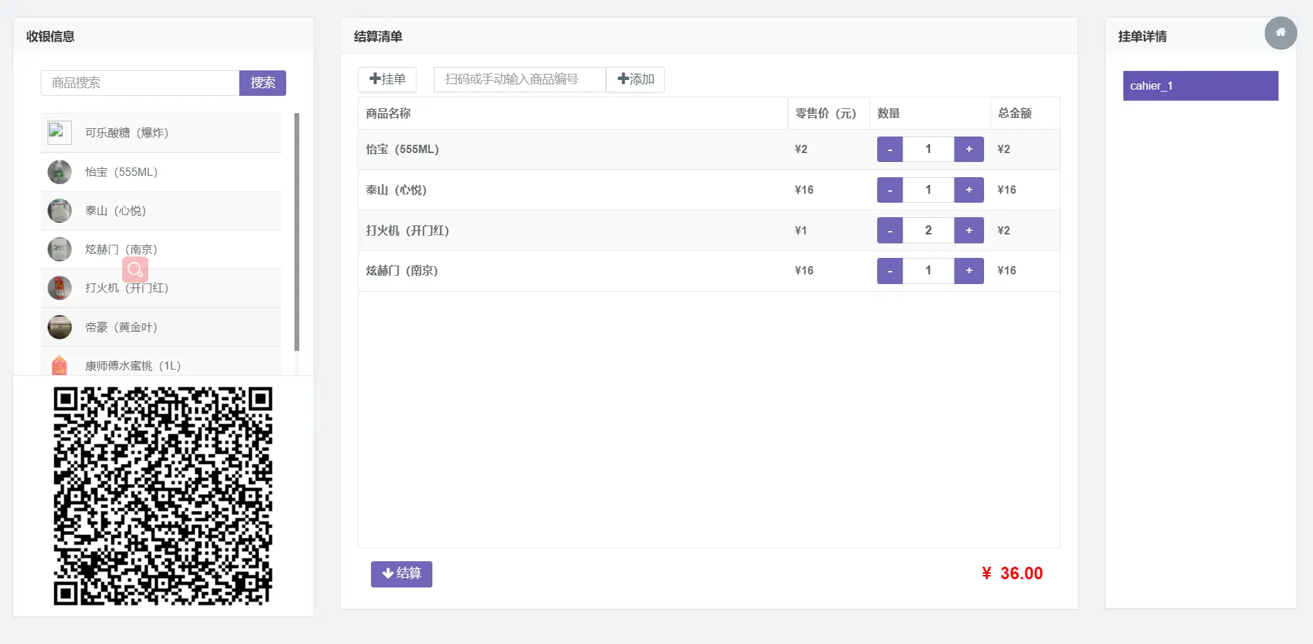The width and height of the screenshot is (1313, 644).
Task: Click the home icon button
Action: tap(1281, 32)
